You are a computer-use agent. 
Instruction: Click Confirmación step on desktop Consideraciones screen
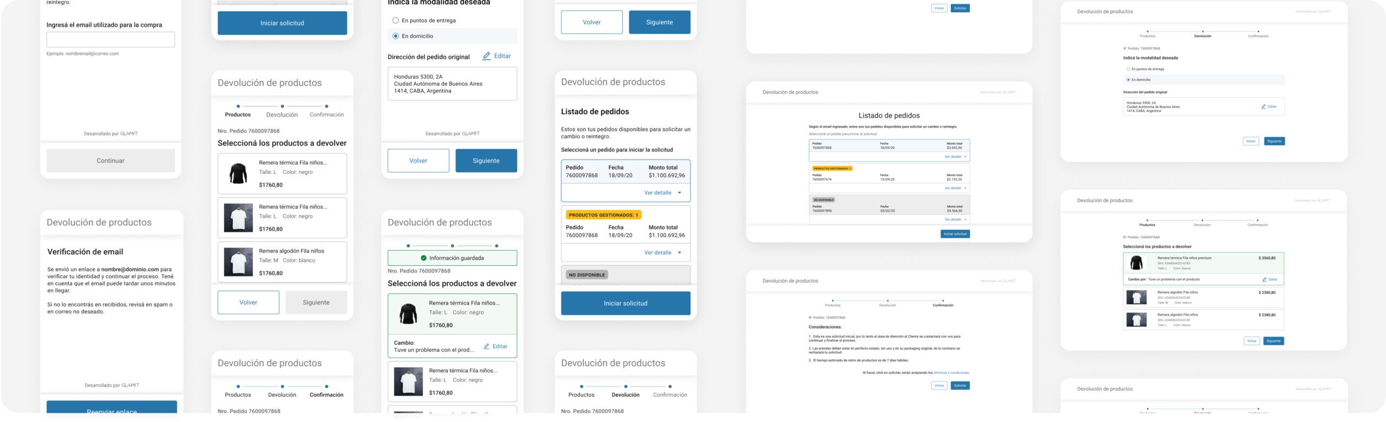point(943,305)
